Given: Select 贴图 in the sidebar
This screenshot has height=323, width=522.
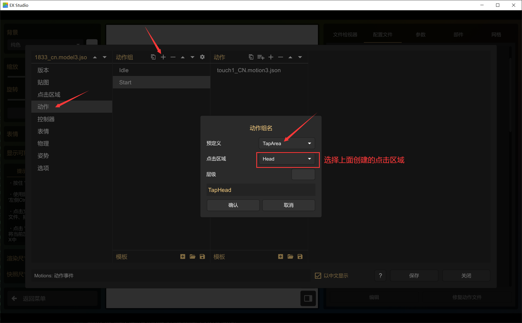Looking at the screenshot, I should 72,82.
